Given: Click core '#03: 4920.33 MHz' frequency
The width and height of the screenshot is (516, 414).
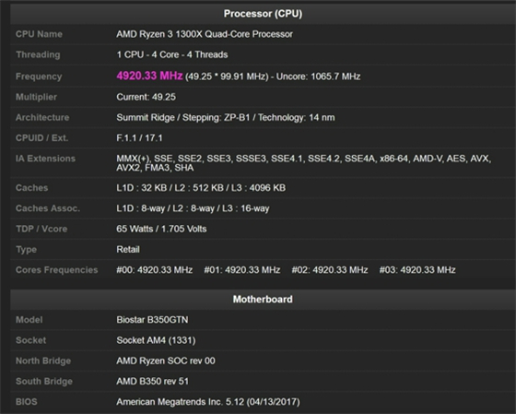Looking at the screenshot, I should 417,270.
